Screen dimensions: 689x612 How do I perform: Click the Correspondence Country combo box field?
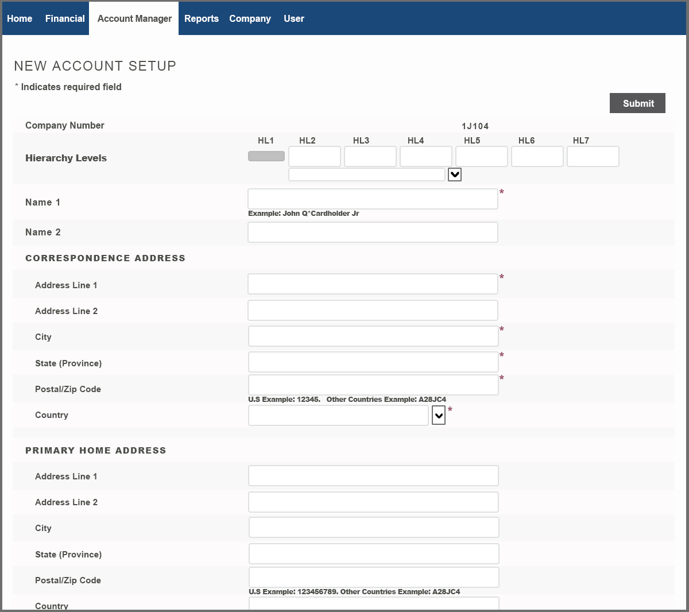pos(338,415)
